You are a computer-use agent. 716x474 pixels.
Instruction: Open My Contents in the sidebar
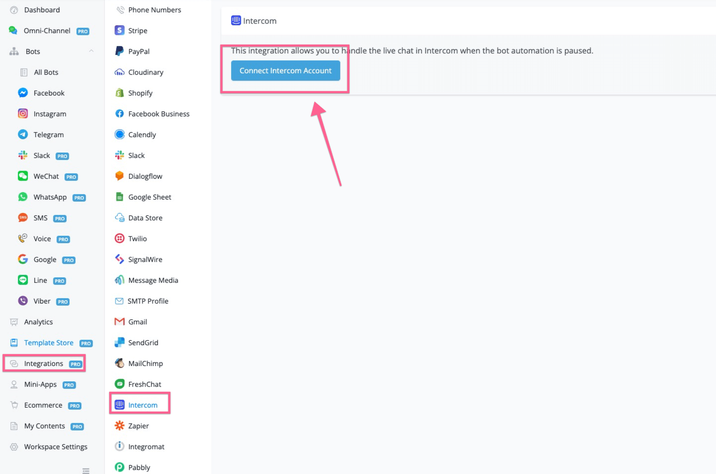[x=44, y=426]
